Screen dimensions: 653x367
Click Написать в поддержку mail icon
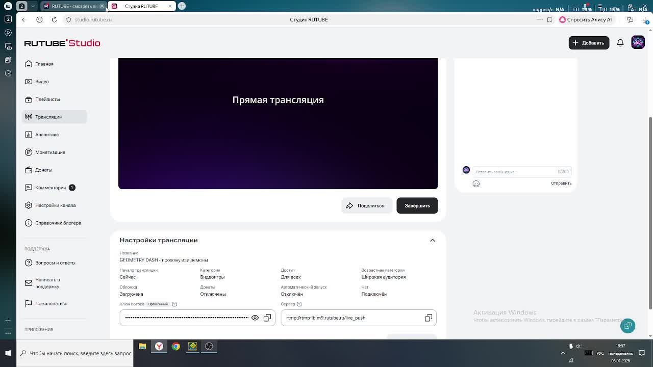click(29, 283)
